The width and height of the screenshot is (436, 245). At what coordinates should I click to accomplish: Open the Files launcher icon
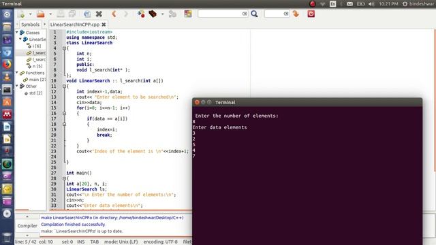point(7,27)
